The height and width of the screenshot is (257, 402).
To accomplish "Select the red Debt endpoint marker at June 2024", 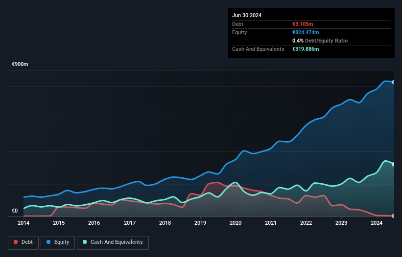I will coord(394,216).
